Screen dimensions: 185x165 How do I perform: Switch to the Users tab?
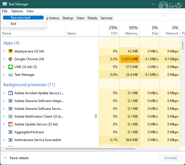[80, 18]
